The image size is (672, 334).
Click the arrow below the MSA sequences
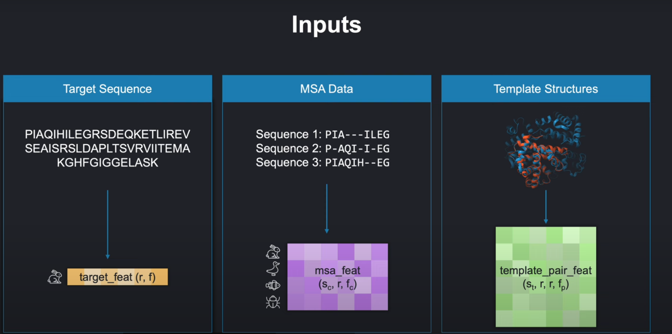[x=327, y=208]
